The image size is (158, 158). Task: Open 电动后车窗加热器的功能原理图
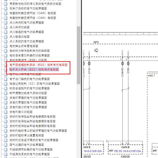(30, 56)
